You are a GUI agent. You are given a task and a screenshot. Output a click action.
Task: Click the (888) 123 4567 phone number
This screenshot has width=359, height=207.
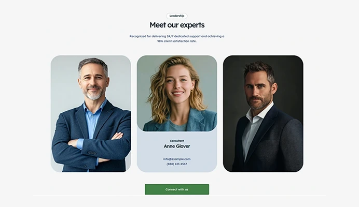pyautogui.click(x=177, y=164)
